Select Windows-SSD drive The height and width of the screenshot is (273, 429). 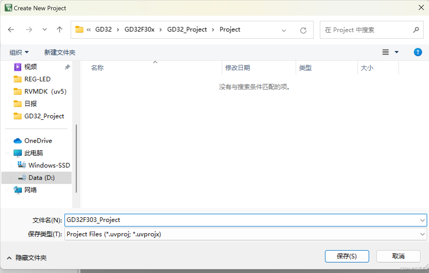coord(49,165)
